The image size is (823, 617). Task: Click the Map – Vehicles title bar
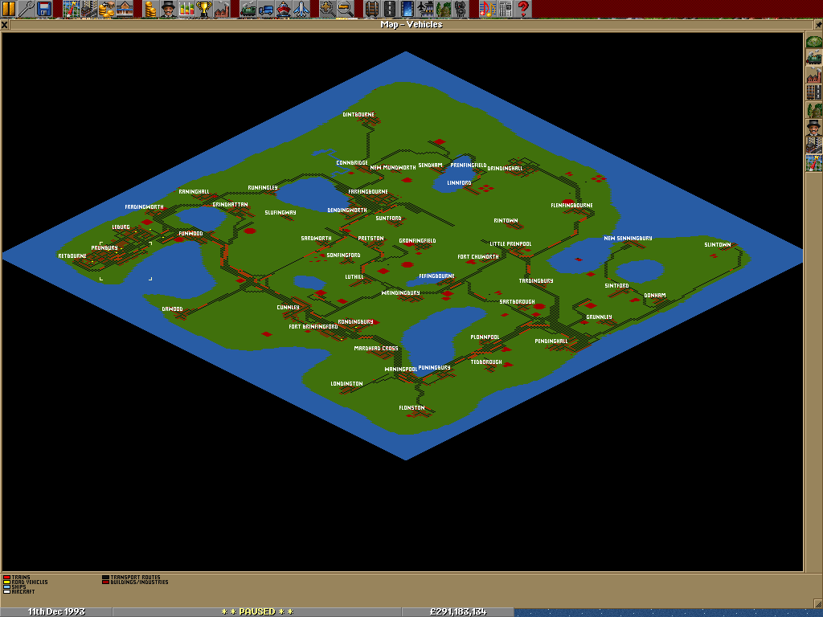pyautogui.click(x=411, y=25)
